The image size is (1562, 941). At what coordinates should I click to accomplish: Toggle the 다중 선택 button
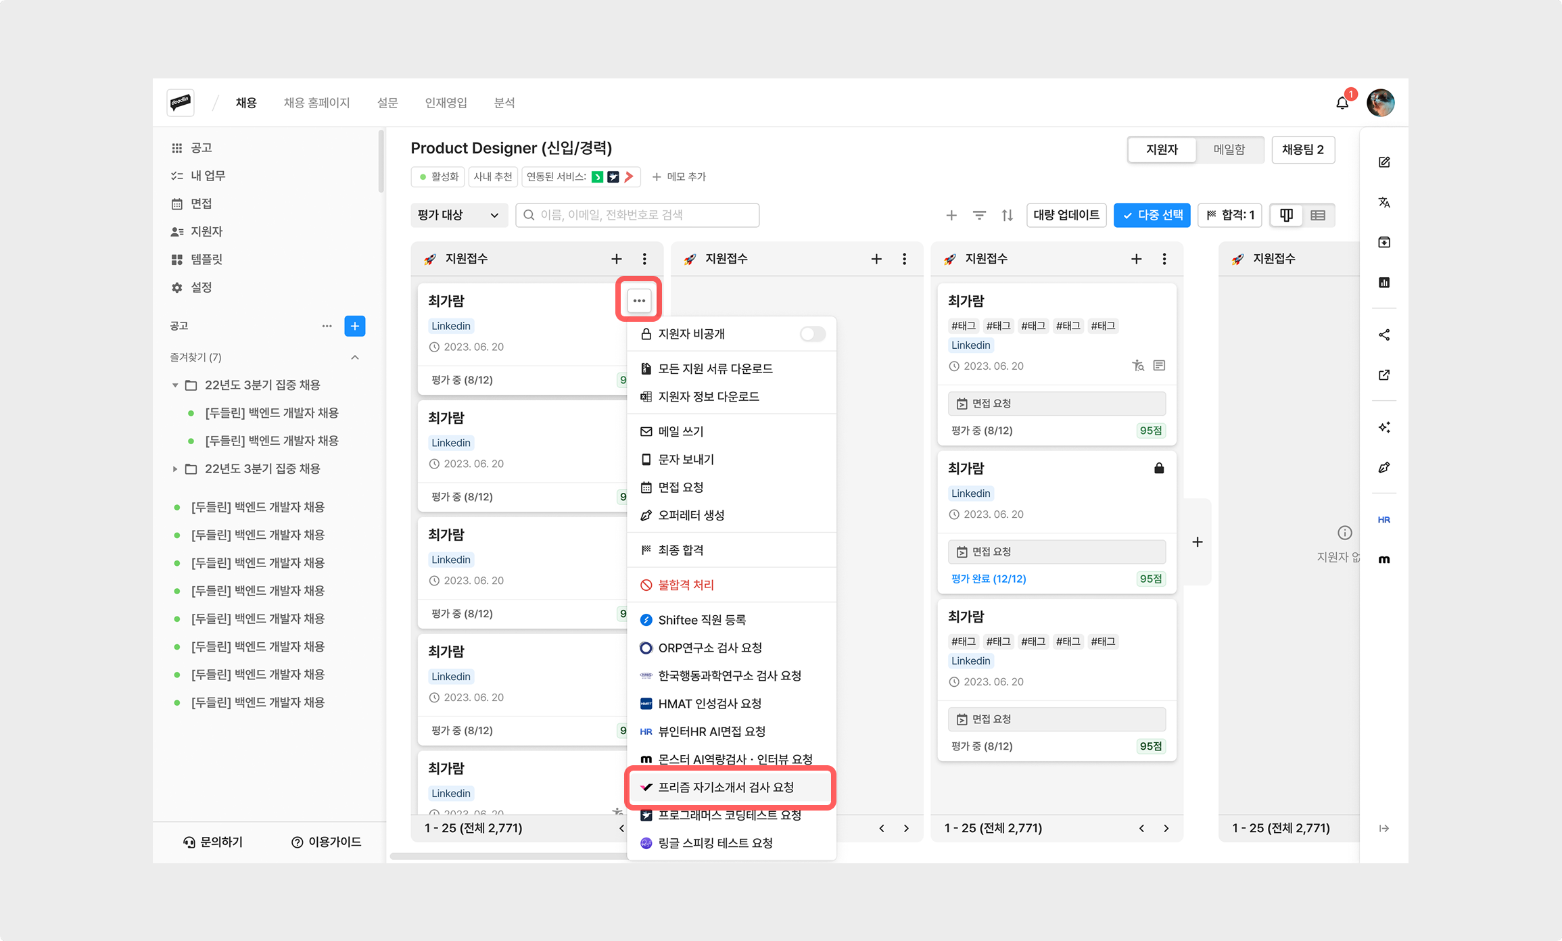pos(1152,215)
